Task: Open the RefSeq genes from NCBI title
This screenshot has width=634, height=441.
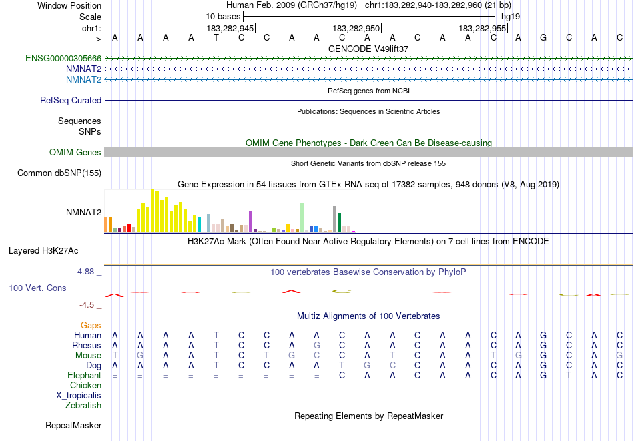Action: tap(368, 91)
